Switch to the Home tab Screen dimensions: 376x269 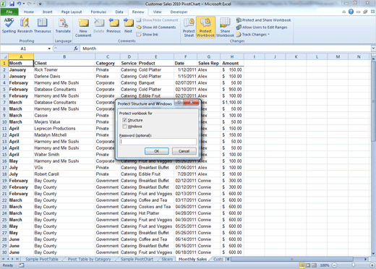[29, 12]
